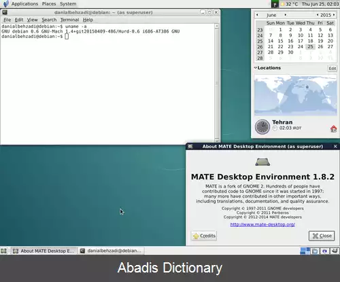
Task: Open the Places panel menu
Action: click(x=49, y=4)
